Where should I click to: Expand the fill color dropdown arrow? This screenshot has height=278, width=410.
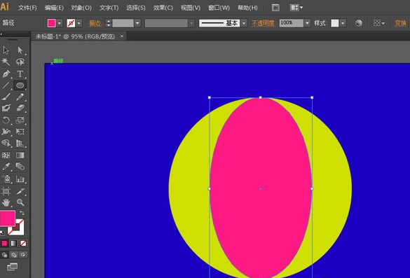click(x=60, y=23)
